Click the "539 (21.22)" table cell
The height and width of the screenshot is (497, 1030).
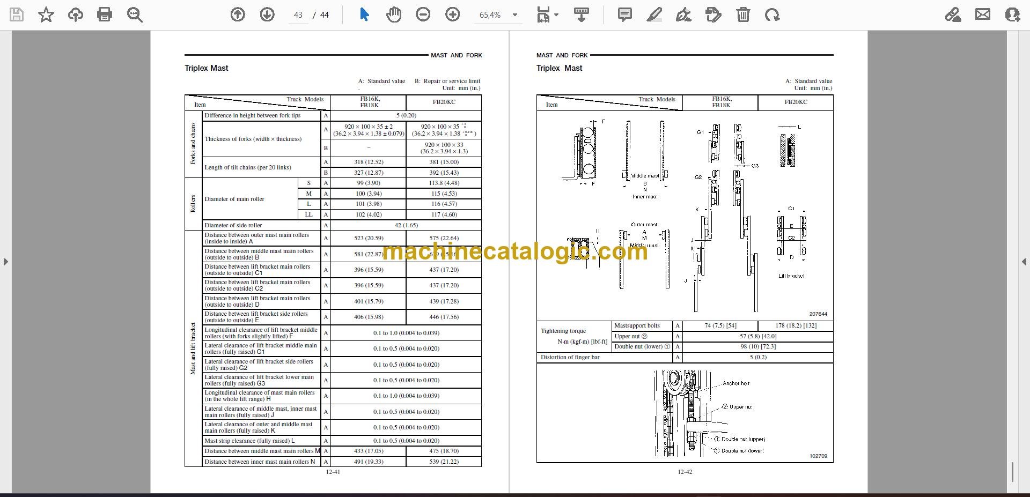(x=444, y=462)
